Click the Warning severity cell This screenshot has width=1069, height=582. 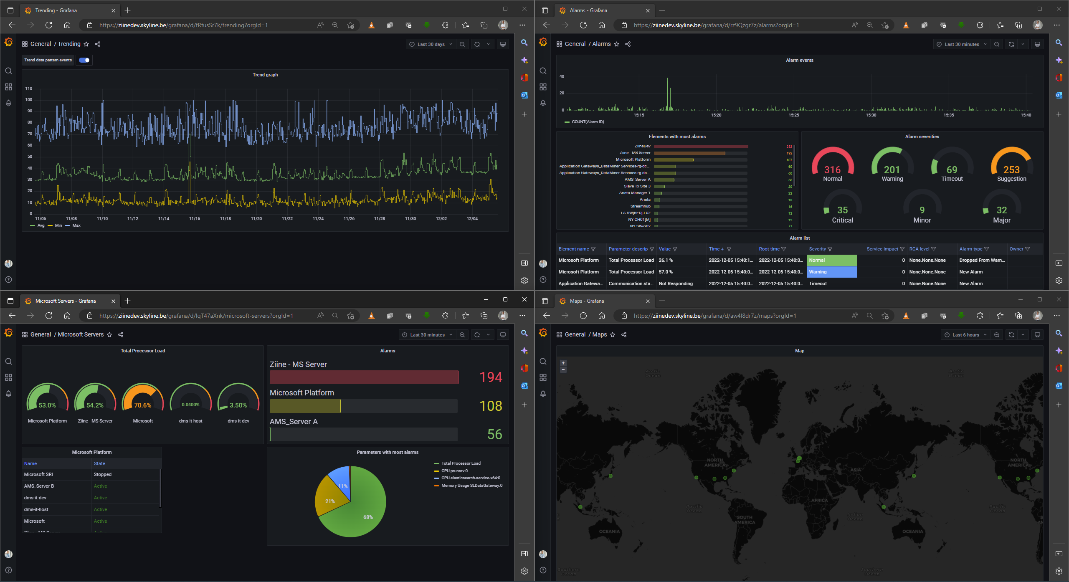point(831,272)
